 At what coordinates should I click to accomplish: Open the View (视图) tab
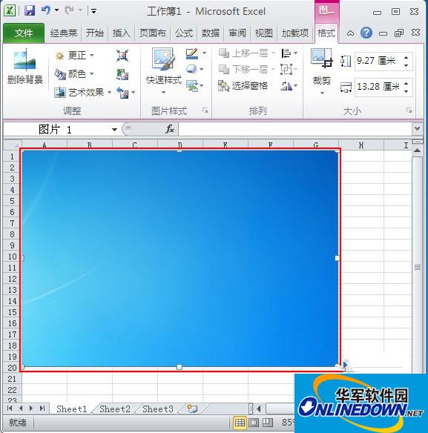point(263,33)
